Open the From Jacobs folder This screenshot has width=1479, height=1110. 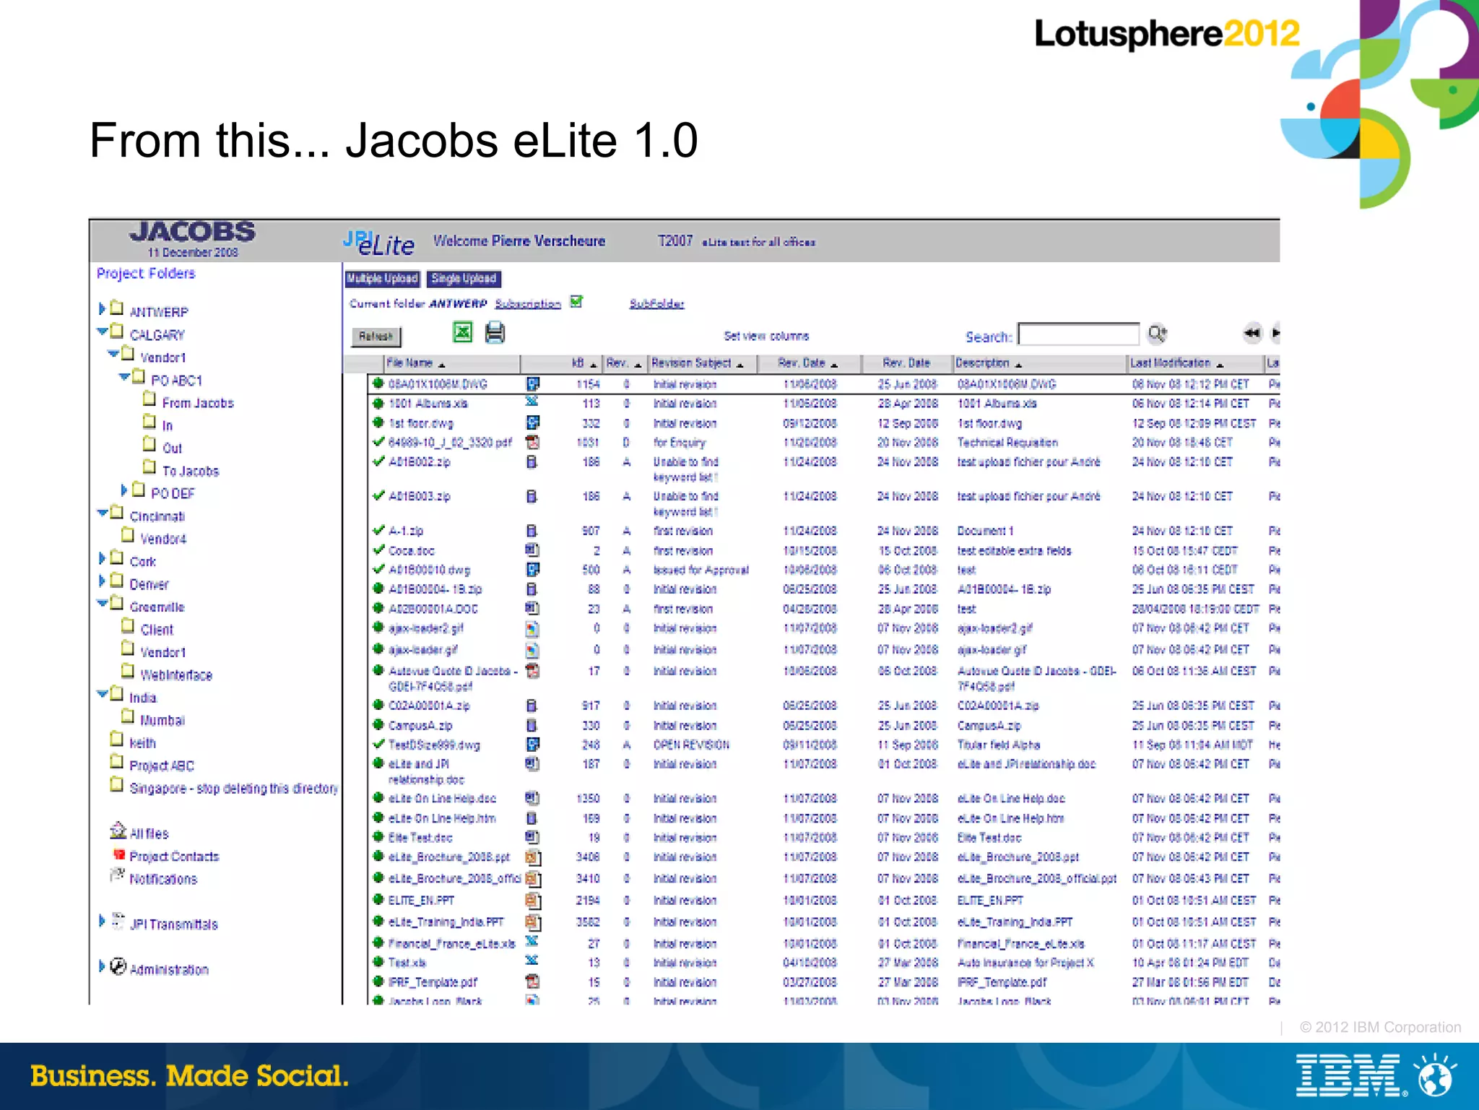click(x=198, y=403)
